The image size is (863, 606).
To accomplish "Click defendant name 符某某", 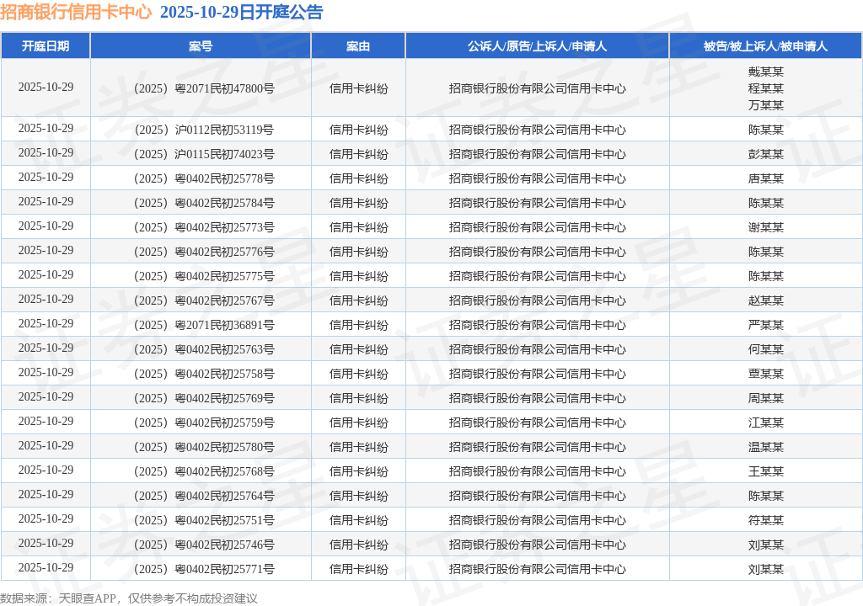I will tap(765, 520).
